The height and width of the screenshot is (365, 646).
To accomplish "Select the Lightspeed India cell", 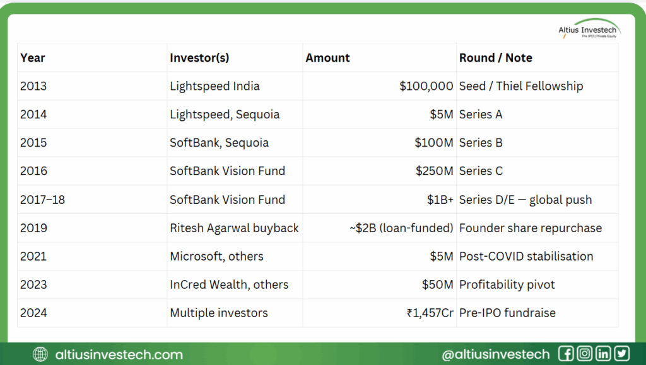I will tap(214, 86).
